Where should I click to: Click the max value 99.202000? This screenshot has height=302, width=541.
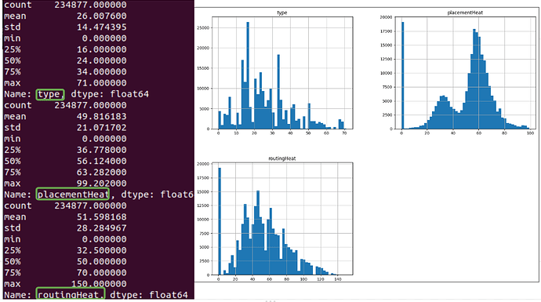(x=101, y=184)
